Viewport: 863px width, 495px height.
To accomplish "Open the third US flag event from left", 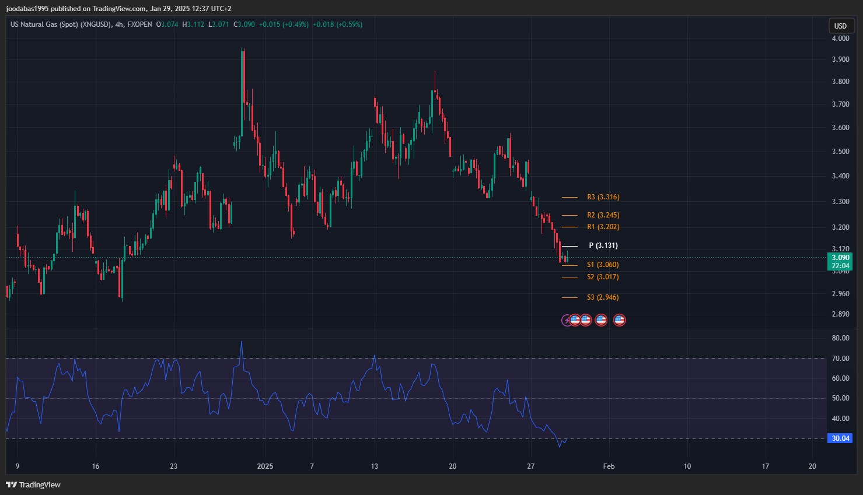I will pyautogui.click(x=601, y=320).
